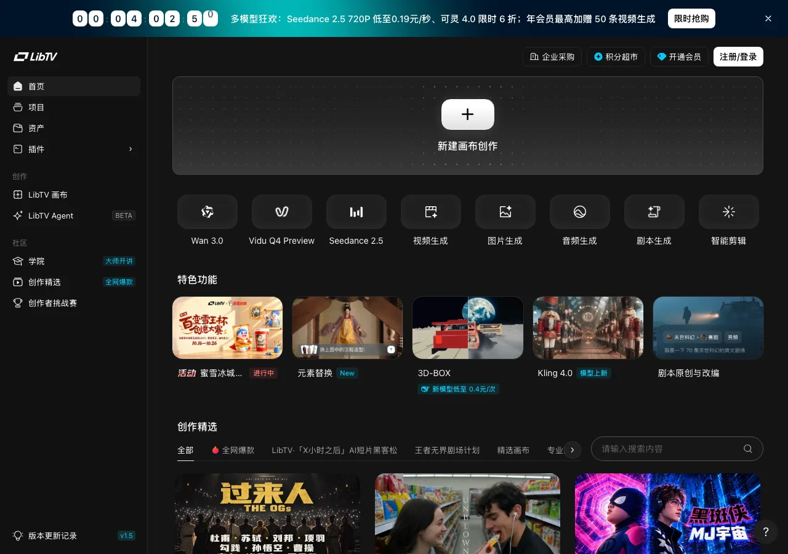Select the 王者无界剧场计划 tab
788x554 pixels.
pos(447,450)
